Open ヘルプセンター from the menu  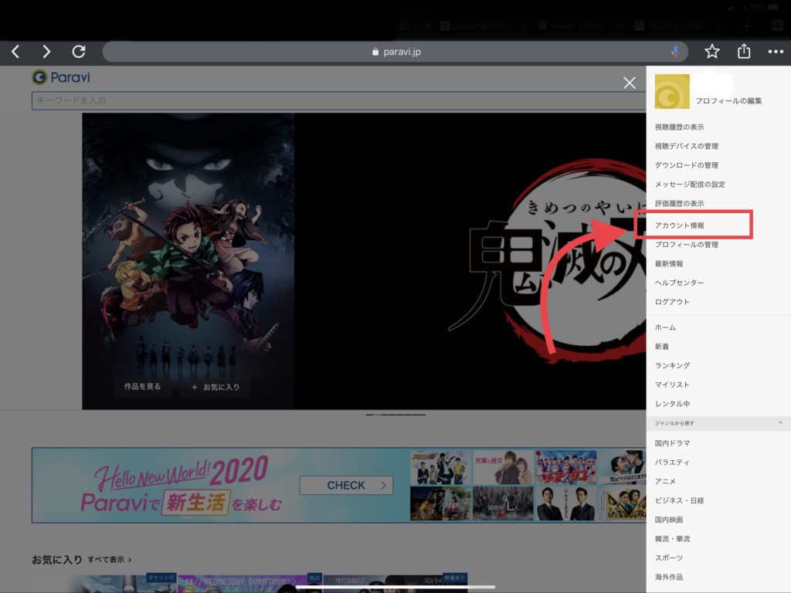[679, 283]
